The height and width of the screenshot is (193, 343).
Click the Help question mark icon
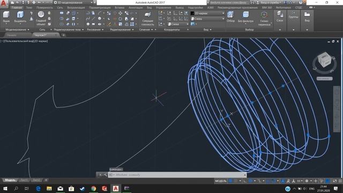point(301,2)
